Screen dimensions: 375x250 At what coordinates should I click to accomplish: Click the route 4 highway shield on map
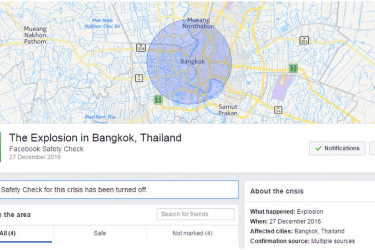(139, 79)
